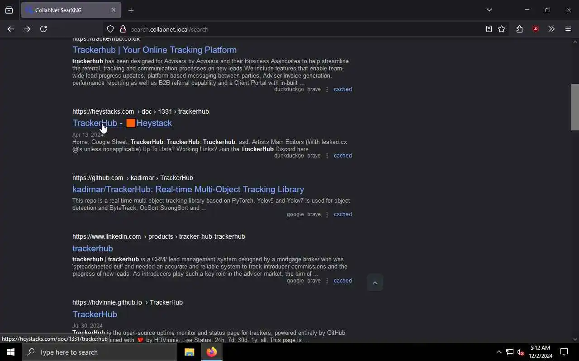Open File Explorer from the taskbar
The width and height of the screenshot is (579, 361).
pyautogui.click(x=189, y=352)
